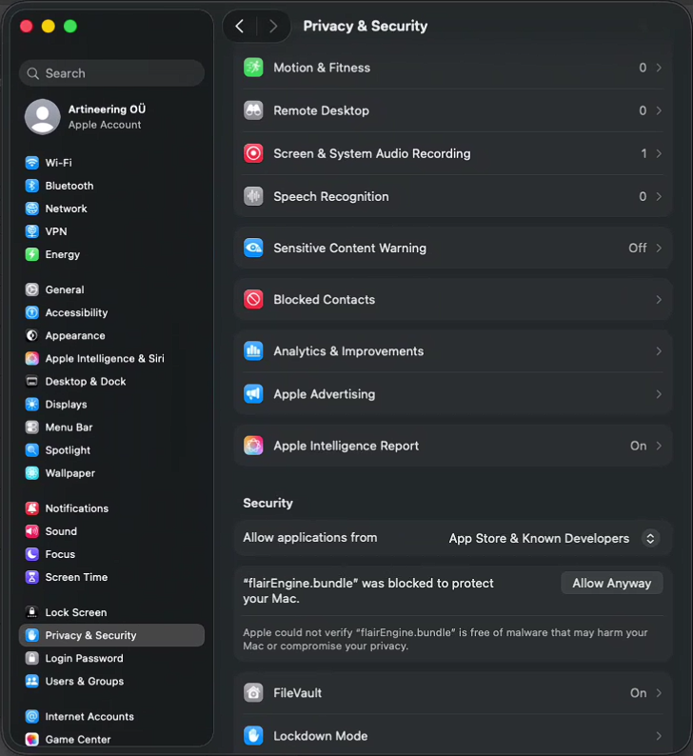Click the Focus moon icon

click(x=31, y=554)
